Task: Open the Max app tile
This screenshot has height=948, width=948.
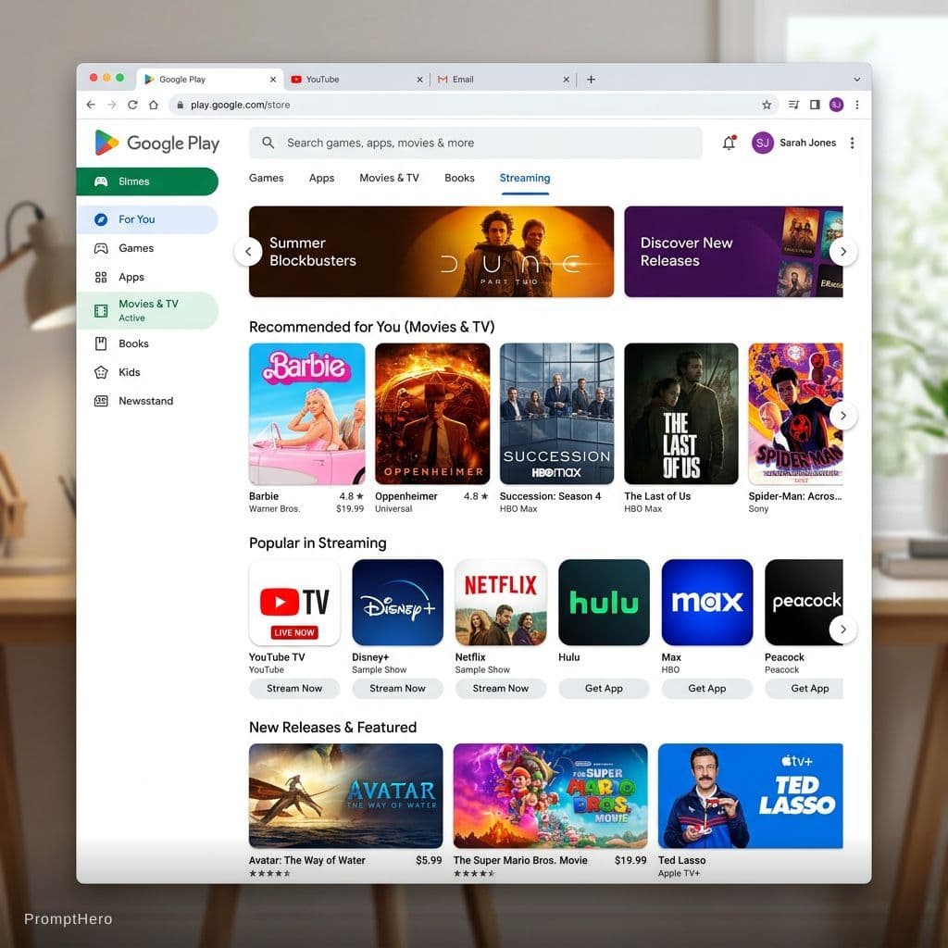Action: (706, 602)
